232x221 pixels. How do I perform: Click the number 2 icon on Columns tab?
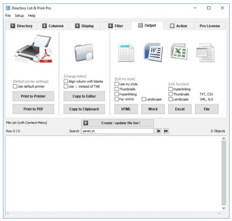click(44, 26)
